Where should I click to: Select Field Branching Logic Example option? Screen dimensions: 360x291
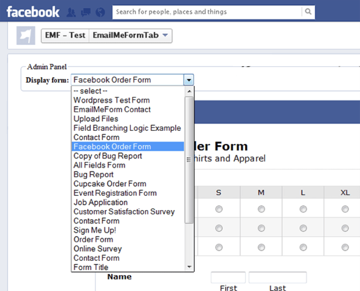pyautogui.click(x=128, y=128)
